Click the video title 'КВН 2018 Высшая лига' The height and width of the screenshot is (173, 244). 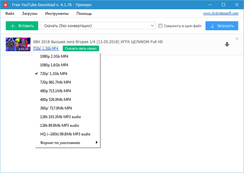98,42
